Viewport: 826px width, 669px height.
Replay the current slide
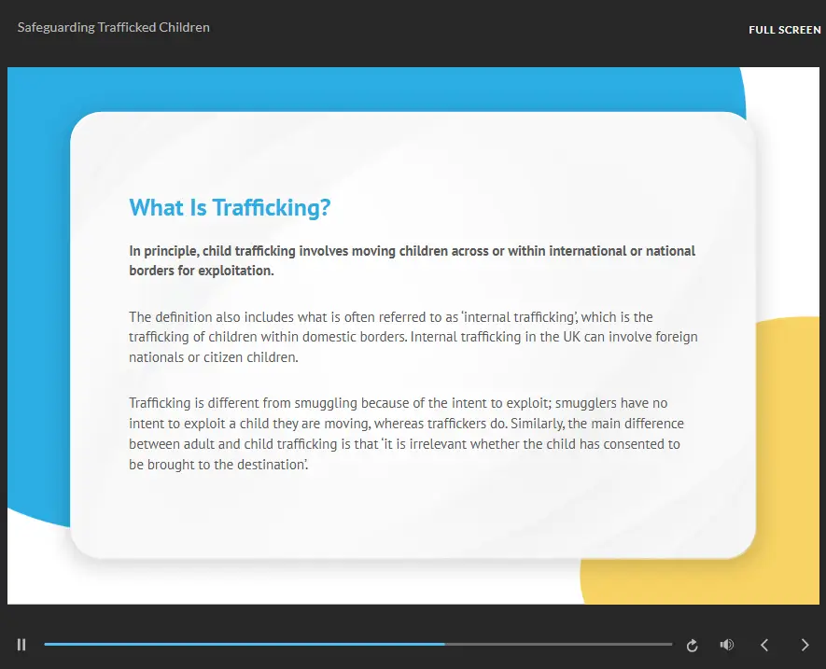tap(692, 645)
